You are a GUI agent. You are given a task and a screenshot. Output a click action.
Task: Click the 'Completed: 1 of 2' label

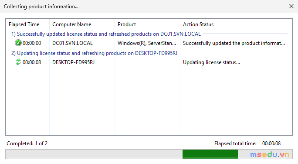(x=27, y=143)
